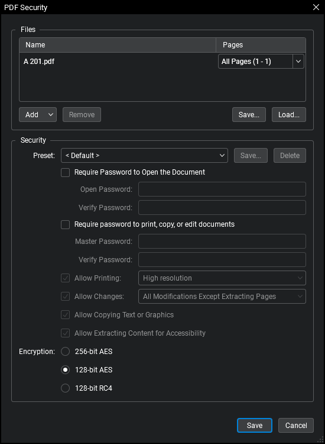
Task: Click the Load... file list button
Action: pos(289,115)
